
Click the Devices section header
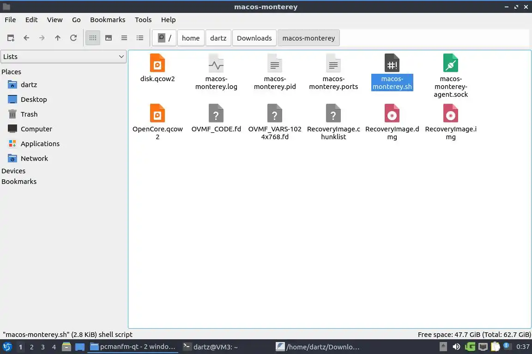pyautogui.click(x=13, y=171)
